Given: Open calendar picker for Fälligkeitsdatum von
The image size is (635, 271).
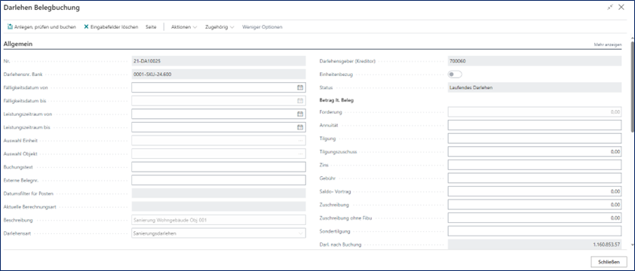Looking at the screenshot, I should click(x=300, y=87).
